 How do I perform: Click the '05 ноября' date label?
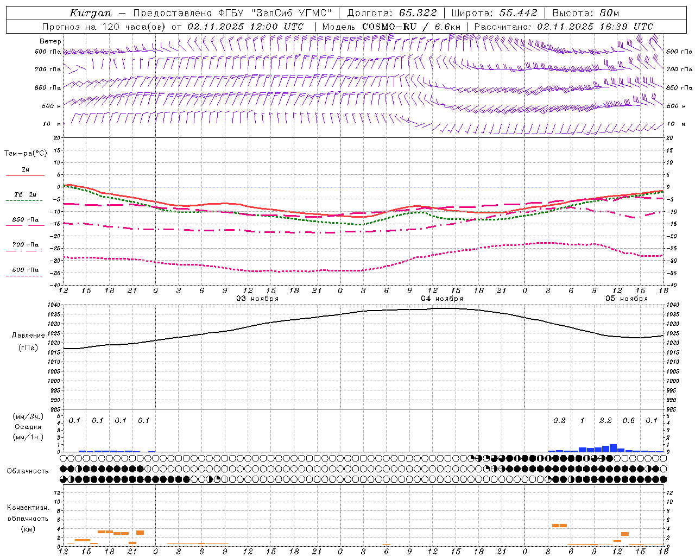627,298
